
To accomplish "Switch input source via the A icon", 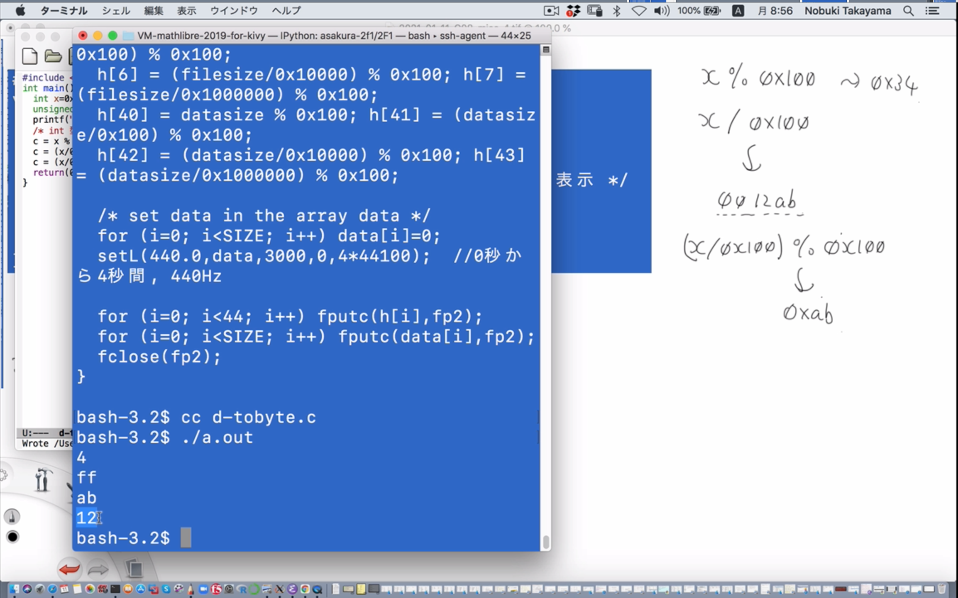I will pos(738,11).
